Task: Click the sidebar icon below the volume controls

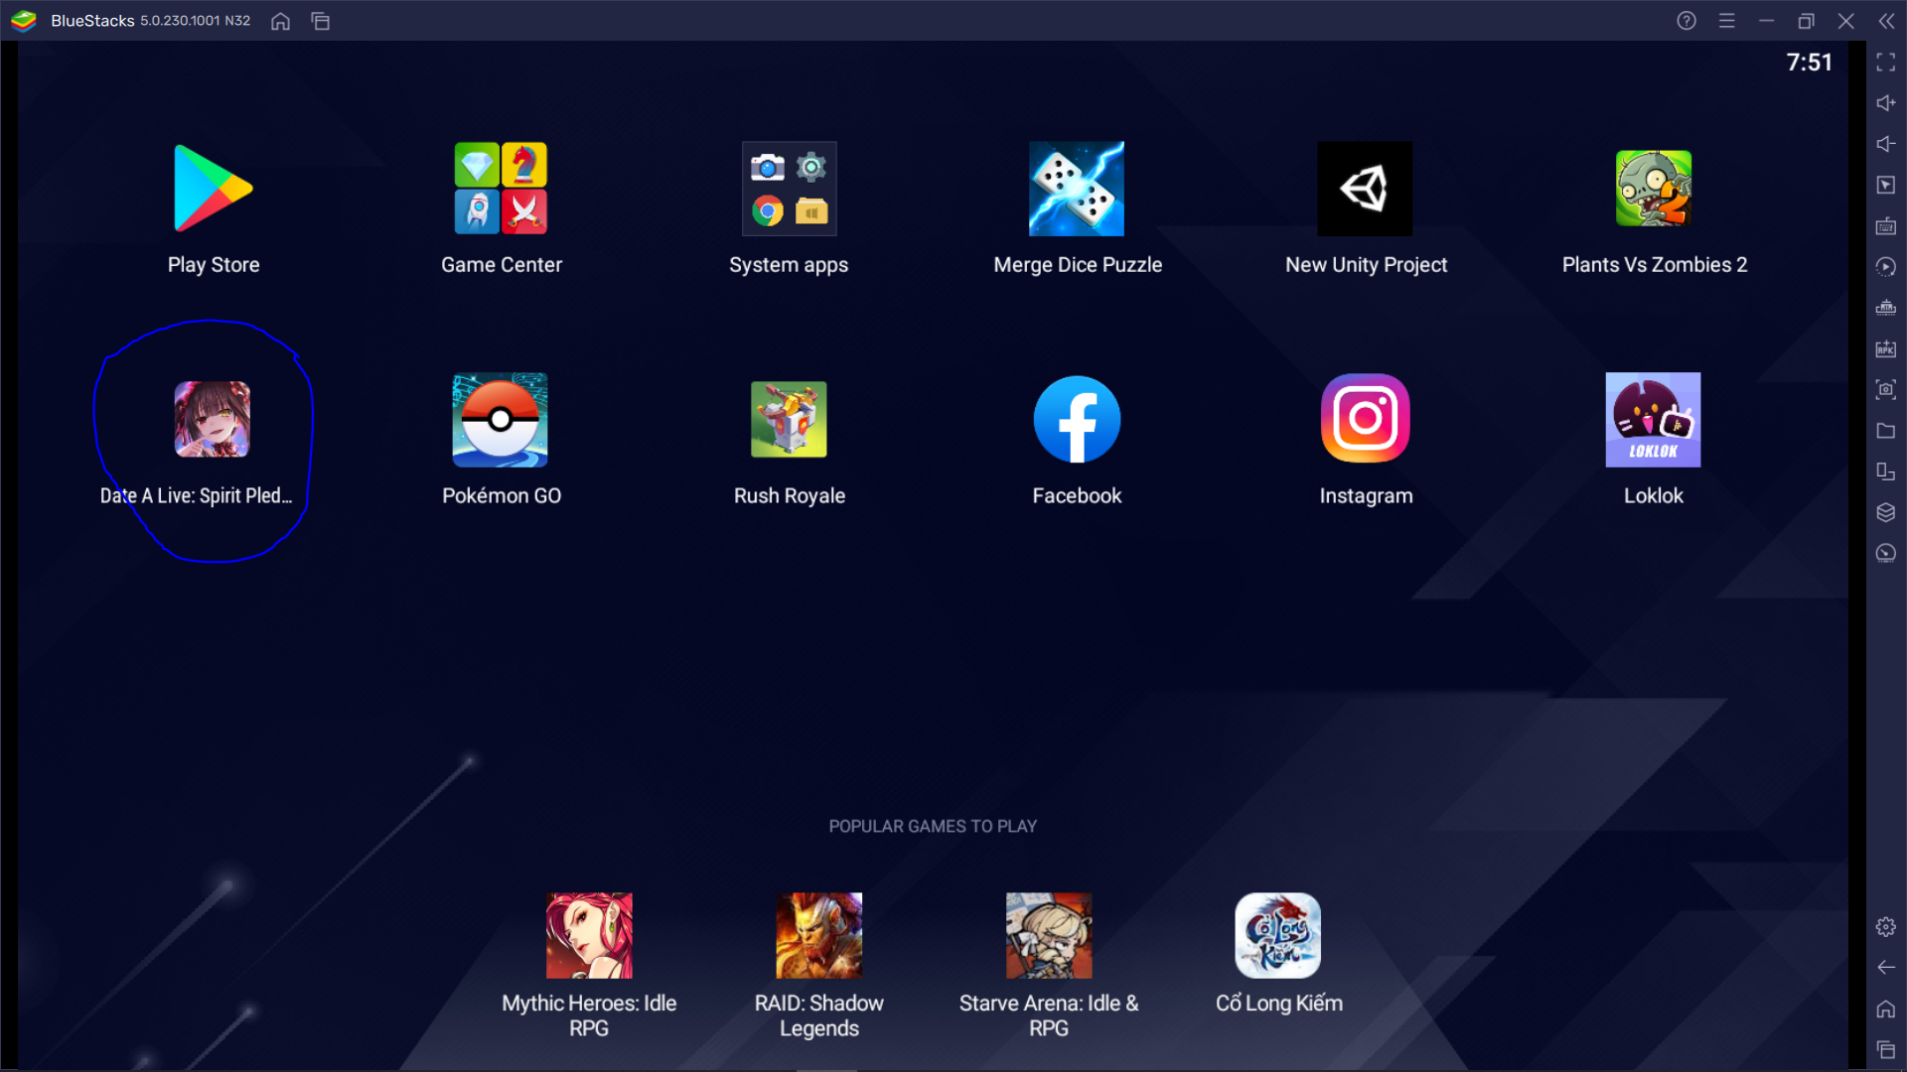Action: tap(1886, 185)
